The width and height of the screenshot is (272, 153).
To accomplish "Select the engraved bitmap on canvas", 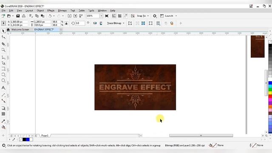I will (135, 87).
